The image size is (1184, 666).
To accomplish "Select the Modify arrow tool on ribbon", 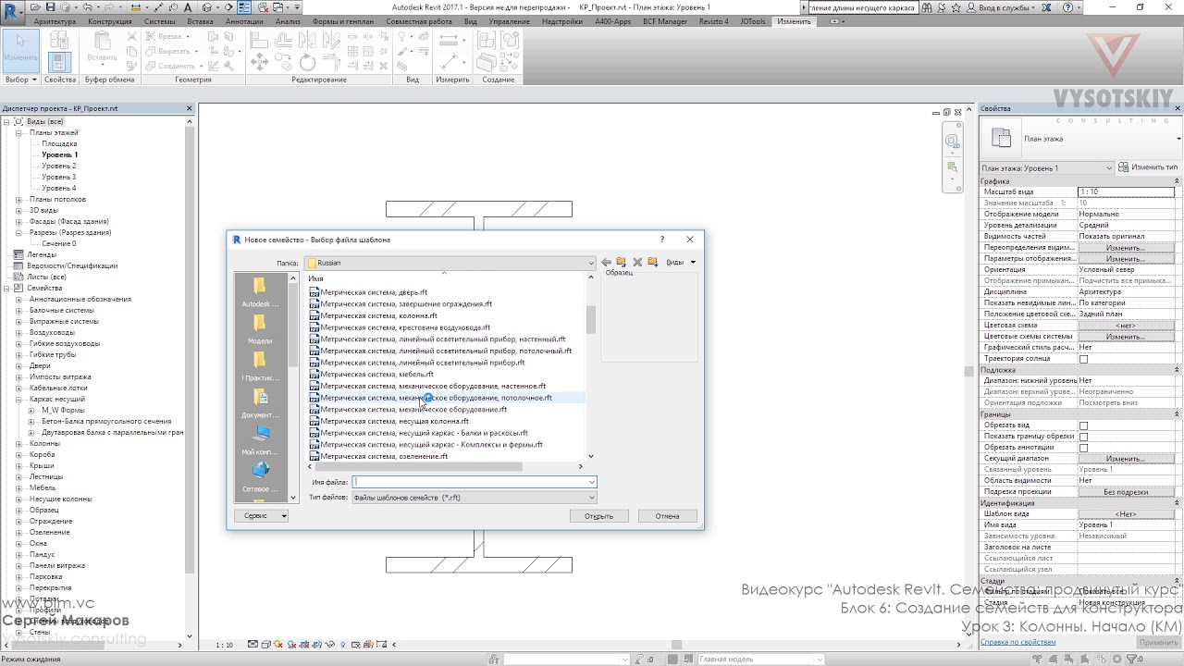I will (20, 50).
